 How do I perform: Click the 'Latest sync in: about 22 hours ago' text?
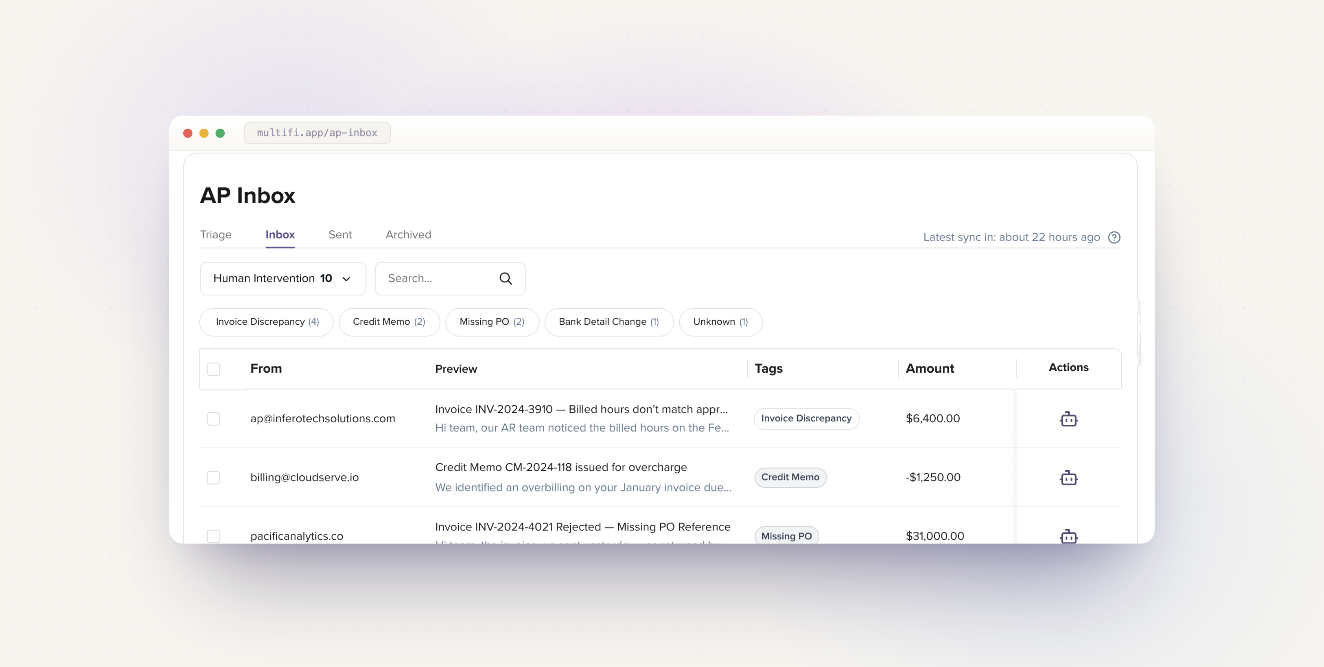[1011, 238]
